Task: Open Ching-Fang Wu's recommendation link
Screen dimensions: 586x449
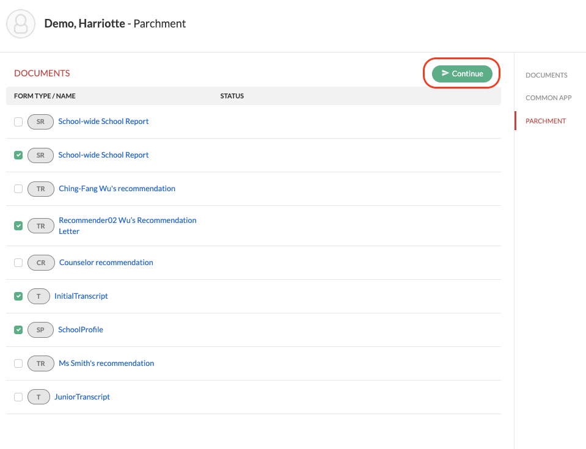Action: [117, 189]
